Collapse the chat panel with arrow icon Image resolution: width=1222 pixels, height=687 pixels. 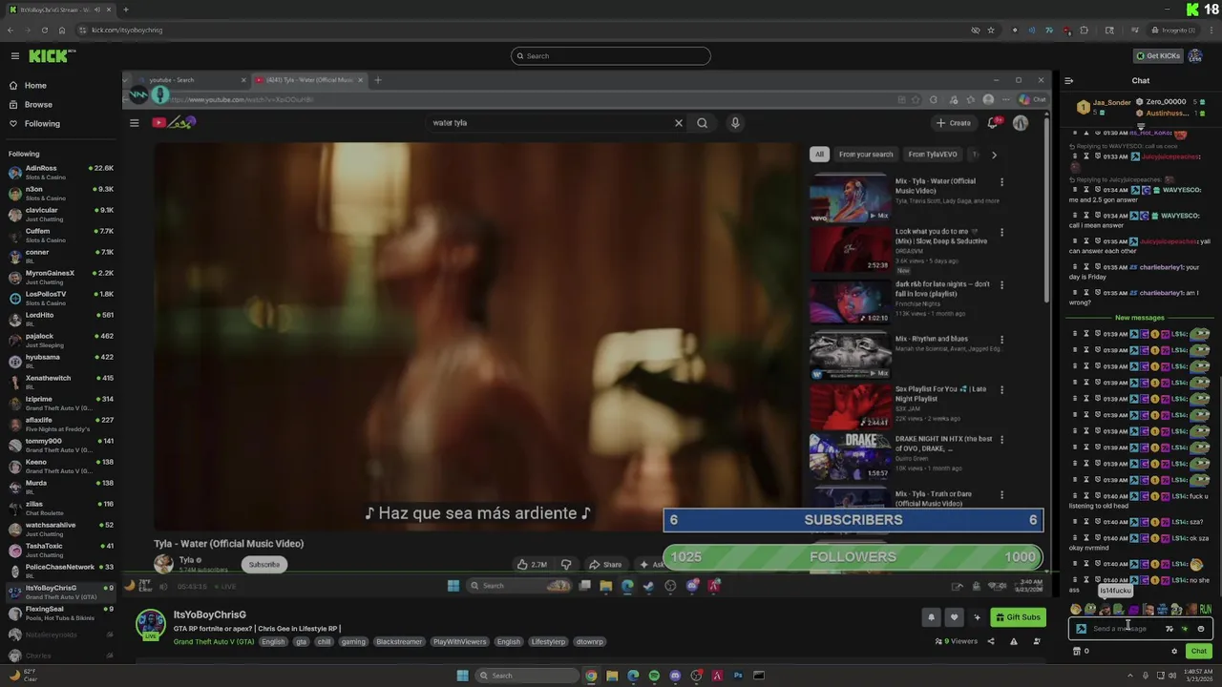1068,81
